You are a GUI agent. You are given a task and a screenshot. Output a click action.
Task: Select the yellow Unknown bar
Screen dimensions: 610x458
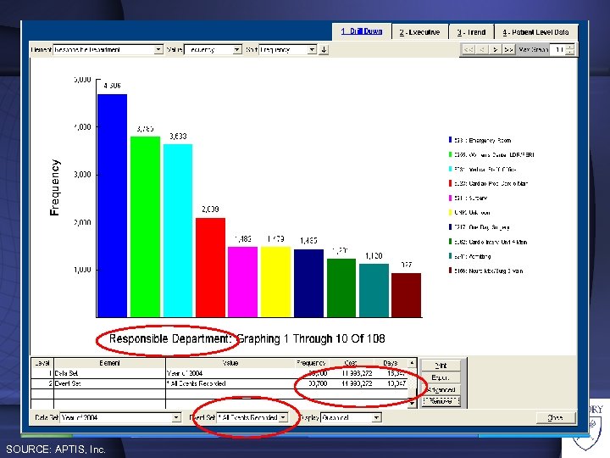pyautogui.click(x=275, y=282)
